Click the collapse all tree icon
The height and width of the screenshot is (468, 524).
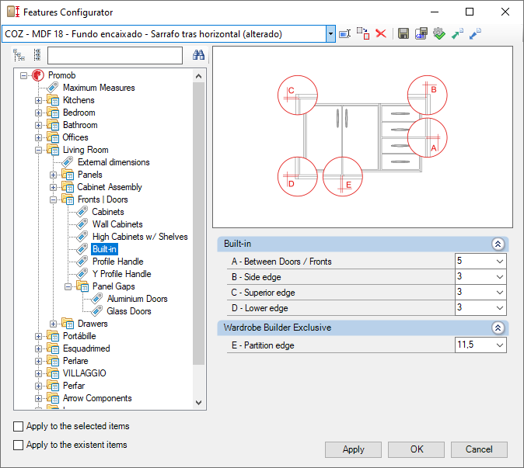37,55
